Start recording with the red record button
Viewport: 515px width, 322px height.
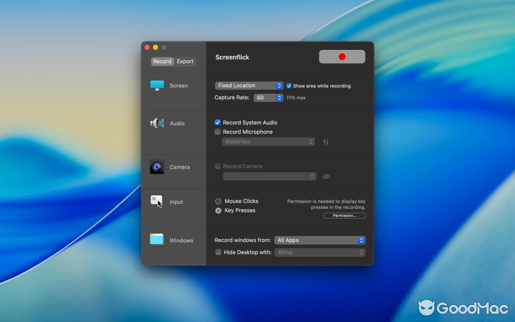tap(342, 57)
